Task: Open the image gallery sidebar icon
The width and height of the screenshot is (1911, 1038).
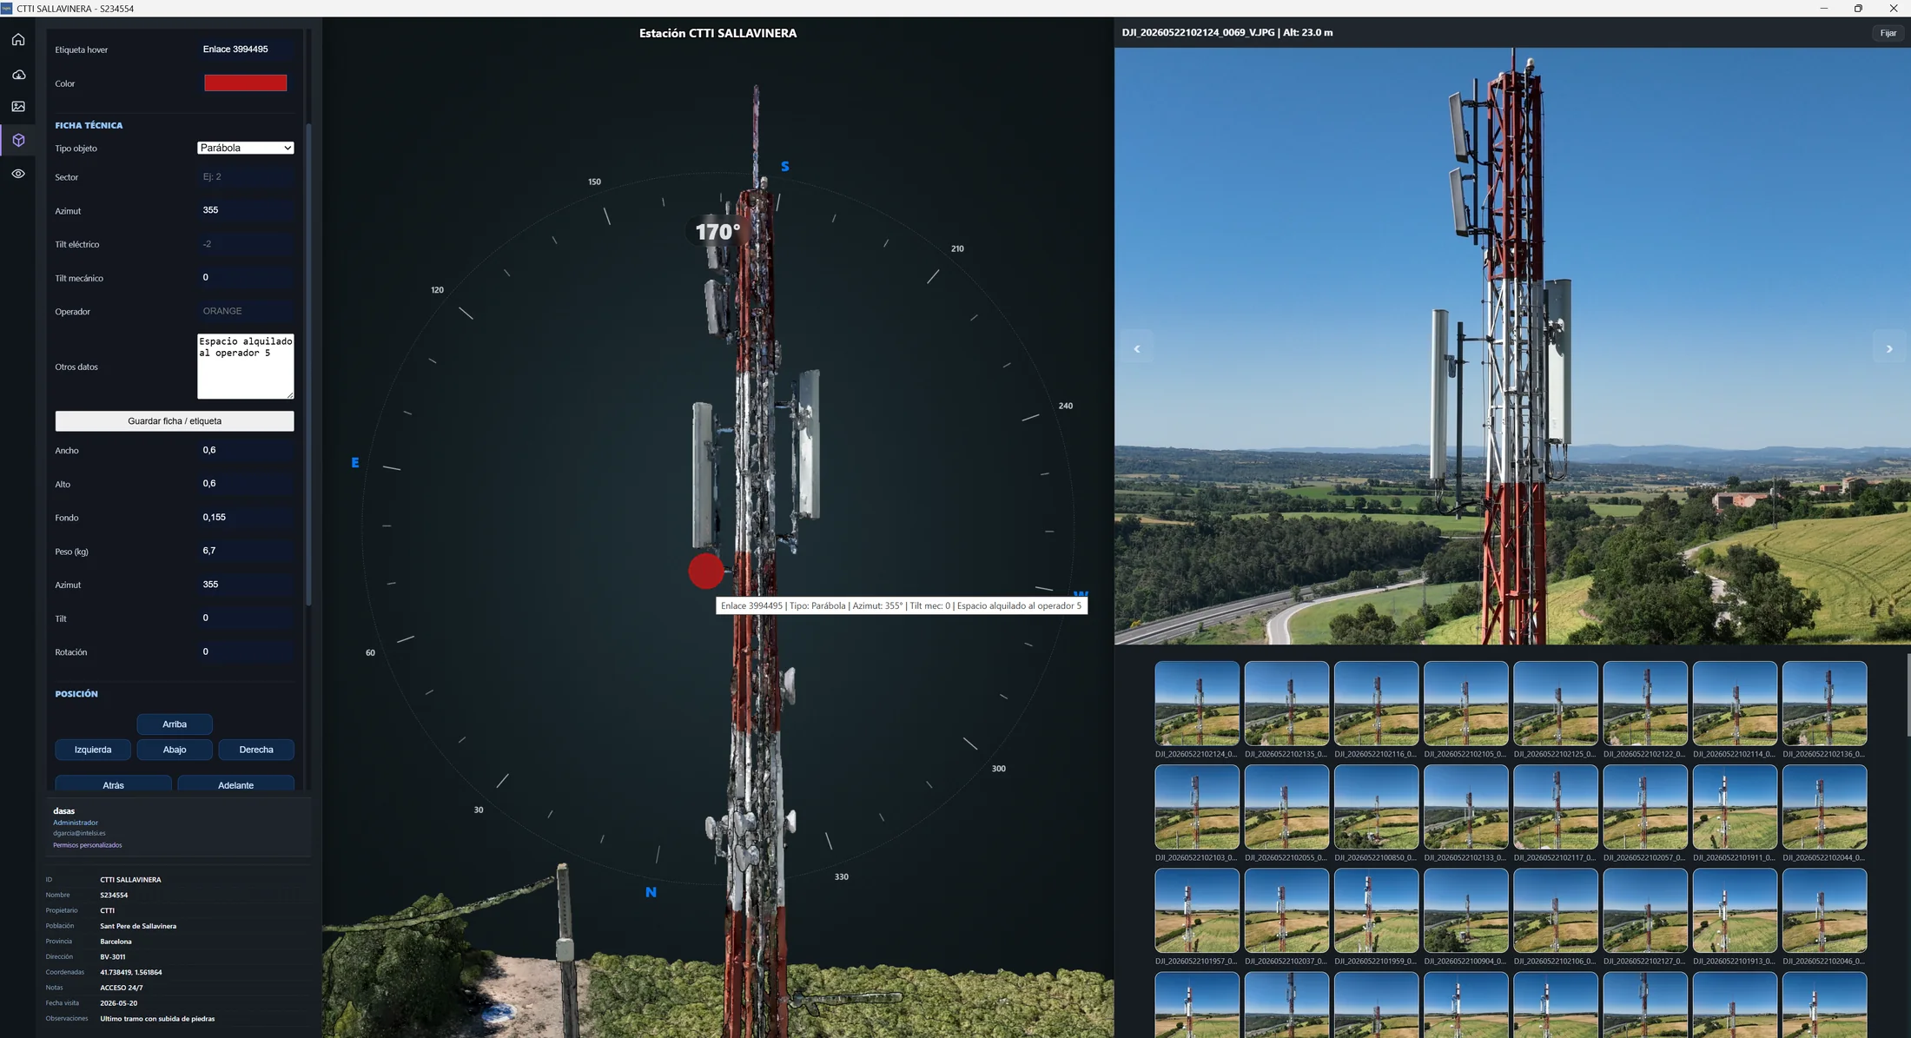Action: coord(18,107)
